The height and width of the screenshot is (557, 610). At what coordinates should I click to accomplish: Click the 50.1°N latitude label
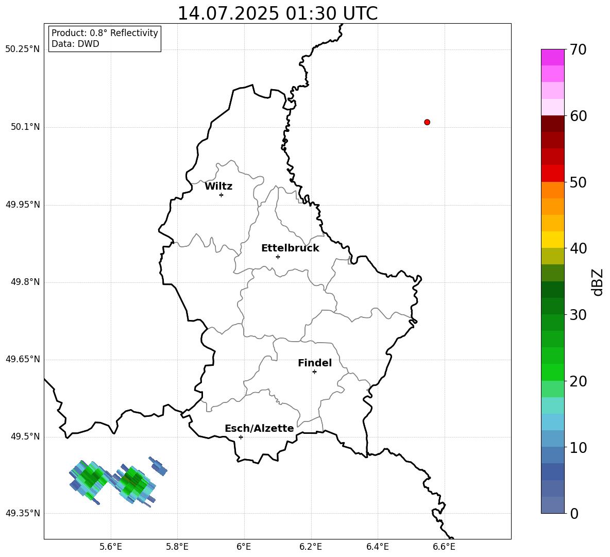(25, 127)
